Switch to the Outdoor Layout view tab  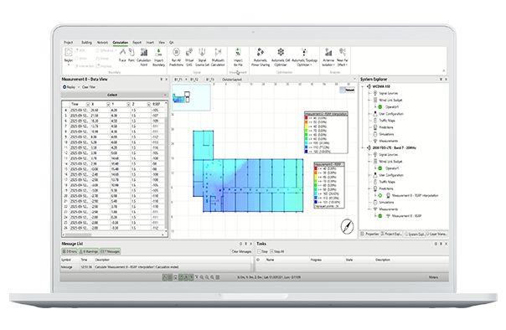tap(232, 80)
